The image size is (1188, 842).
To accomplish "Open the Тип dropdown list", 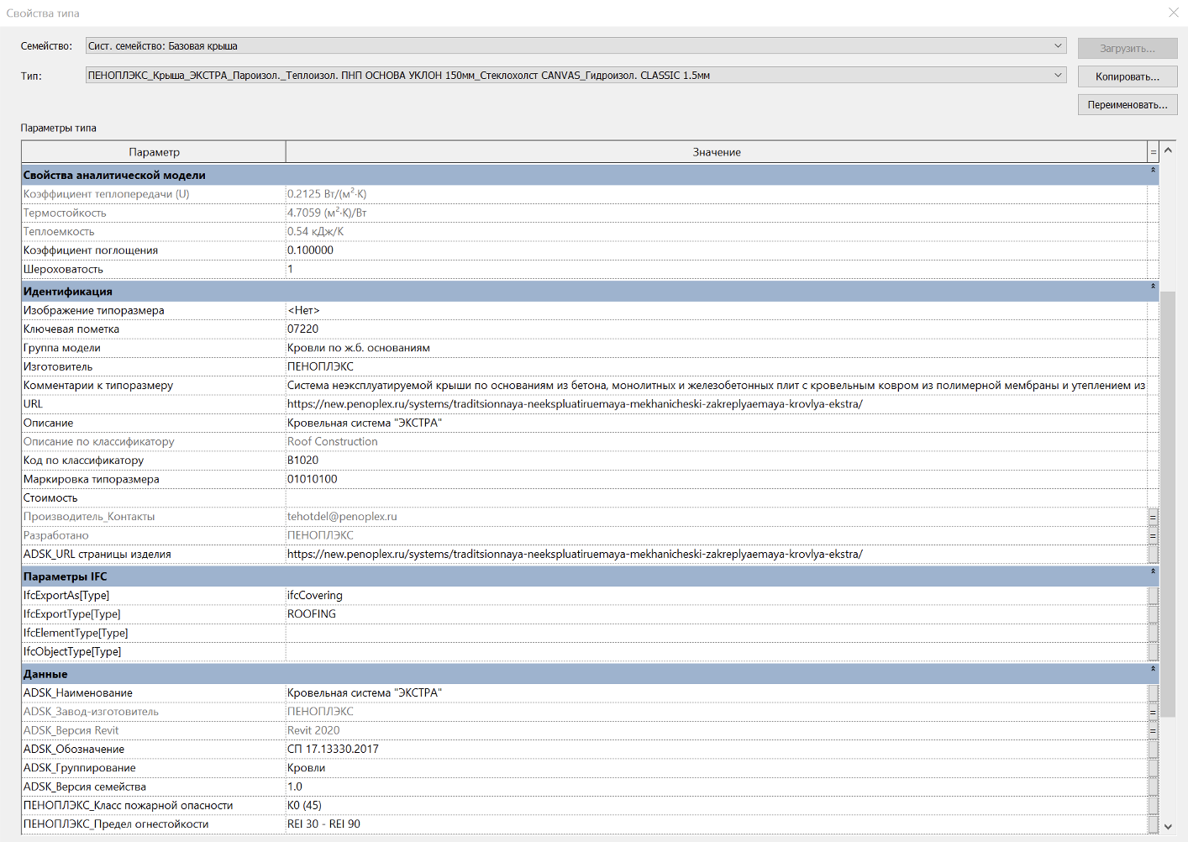I will pyautogui.click(x=1058, y=76).
